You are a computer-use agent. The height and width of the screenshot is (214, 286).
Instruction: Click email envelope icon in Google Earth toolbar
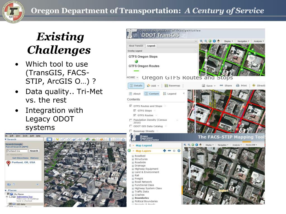118,139
